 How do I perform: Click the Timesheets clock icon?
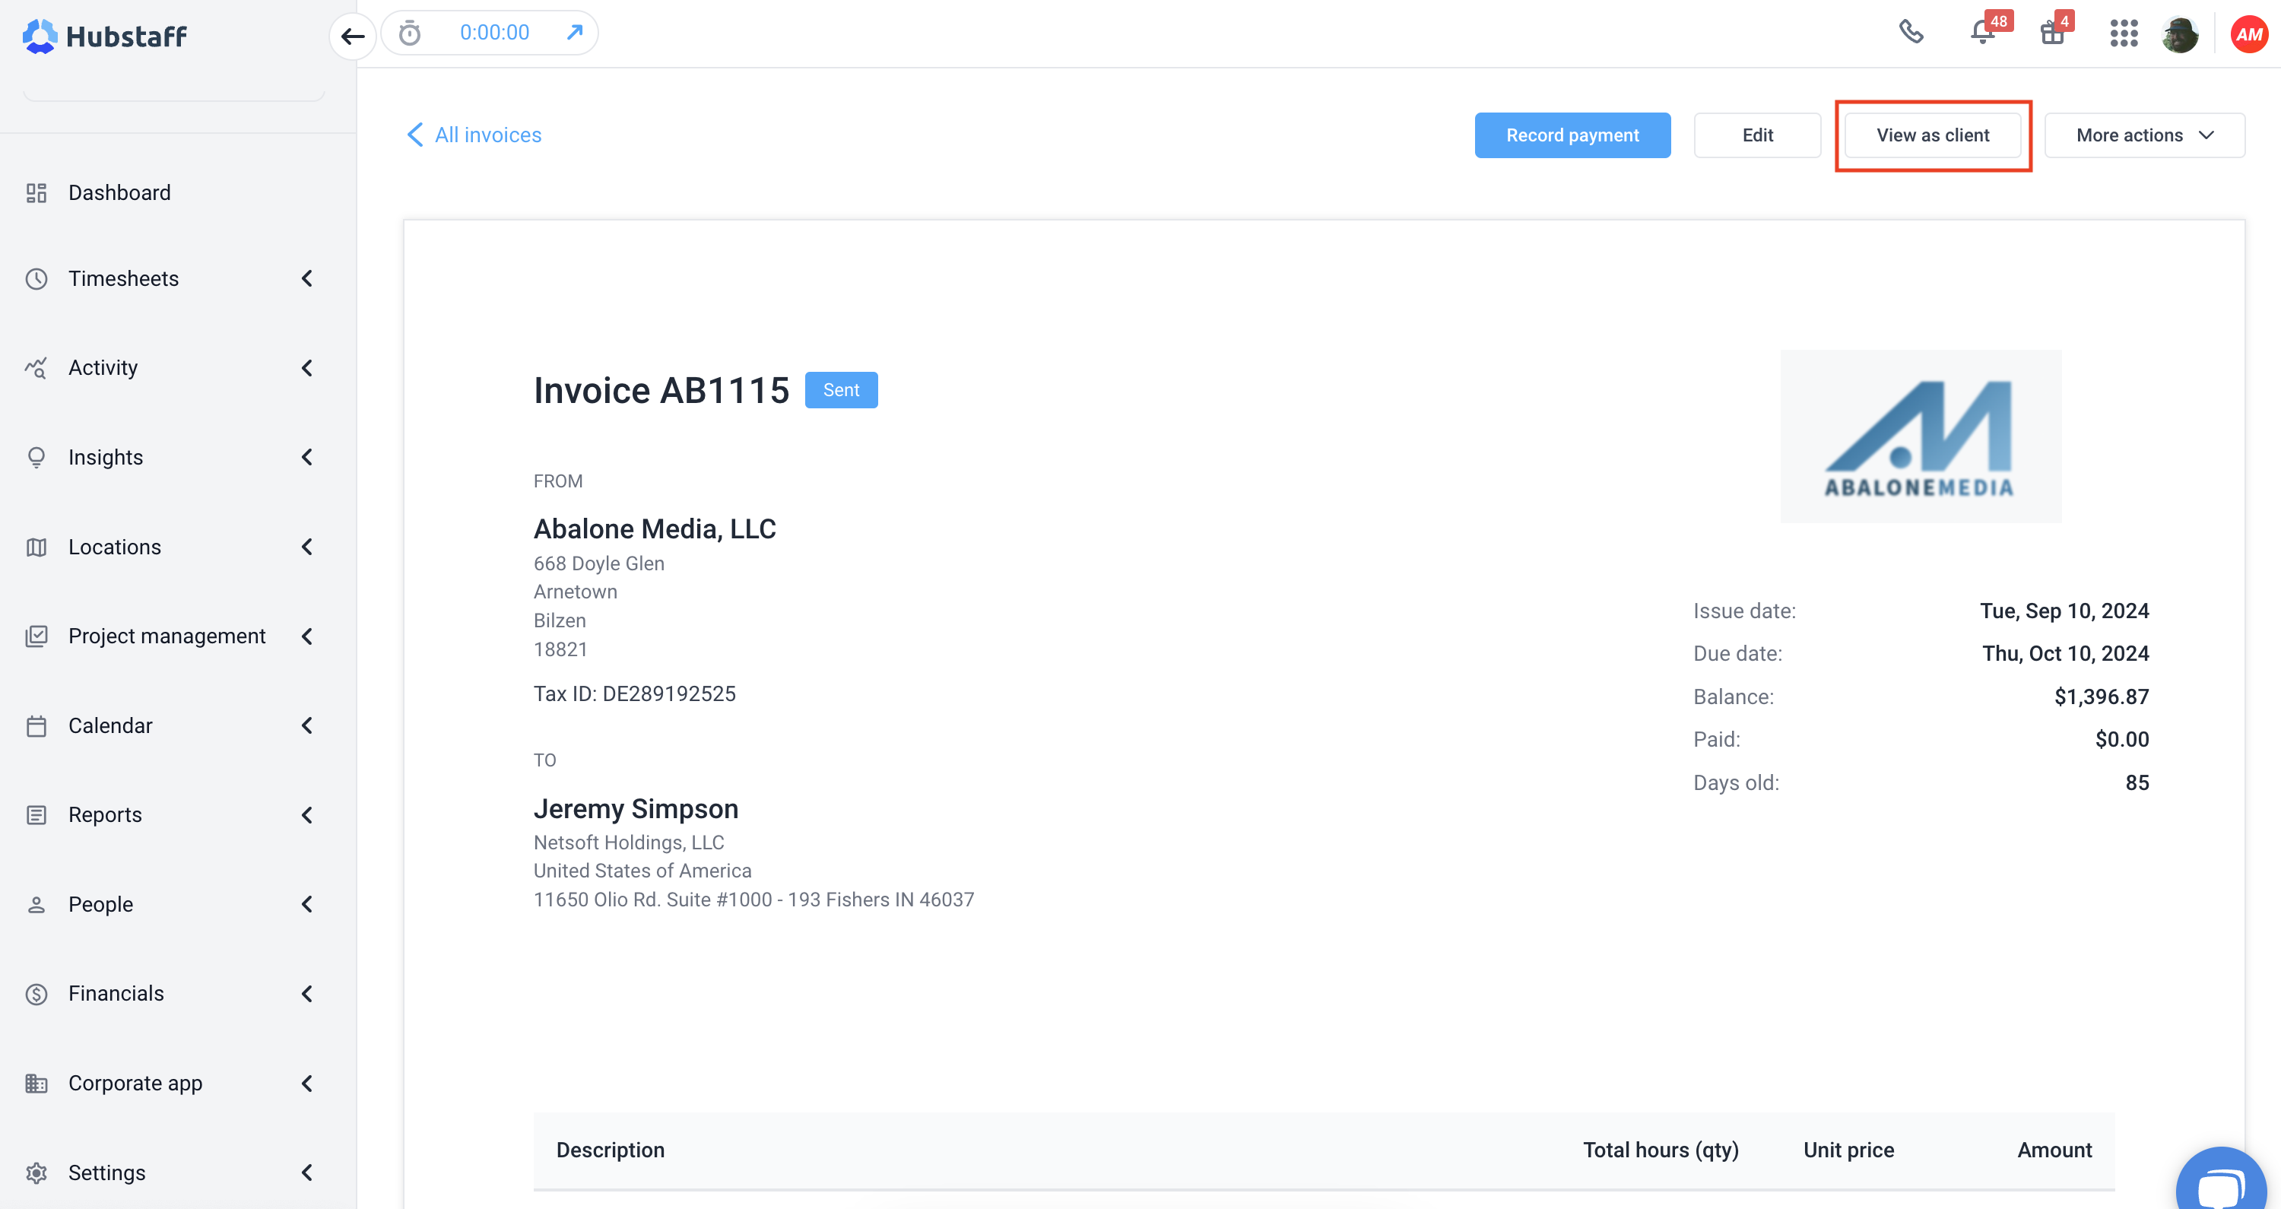tap(36, 278)
